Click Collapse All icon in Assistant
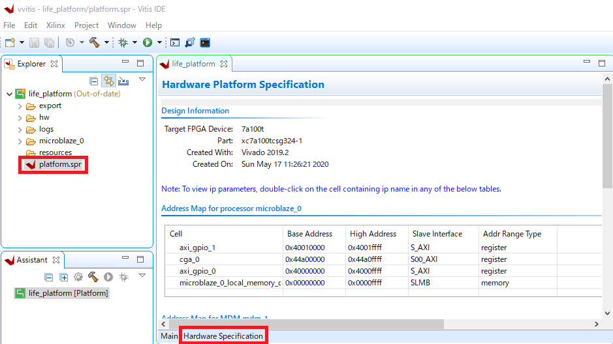Image resolution: width=613 pixels, height=344 pixels. [49, 278]
